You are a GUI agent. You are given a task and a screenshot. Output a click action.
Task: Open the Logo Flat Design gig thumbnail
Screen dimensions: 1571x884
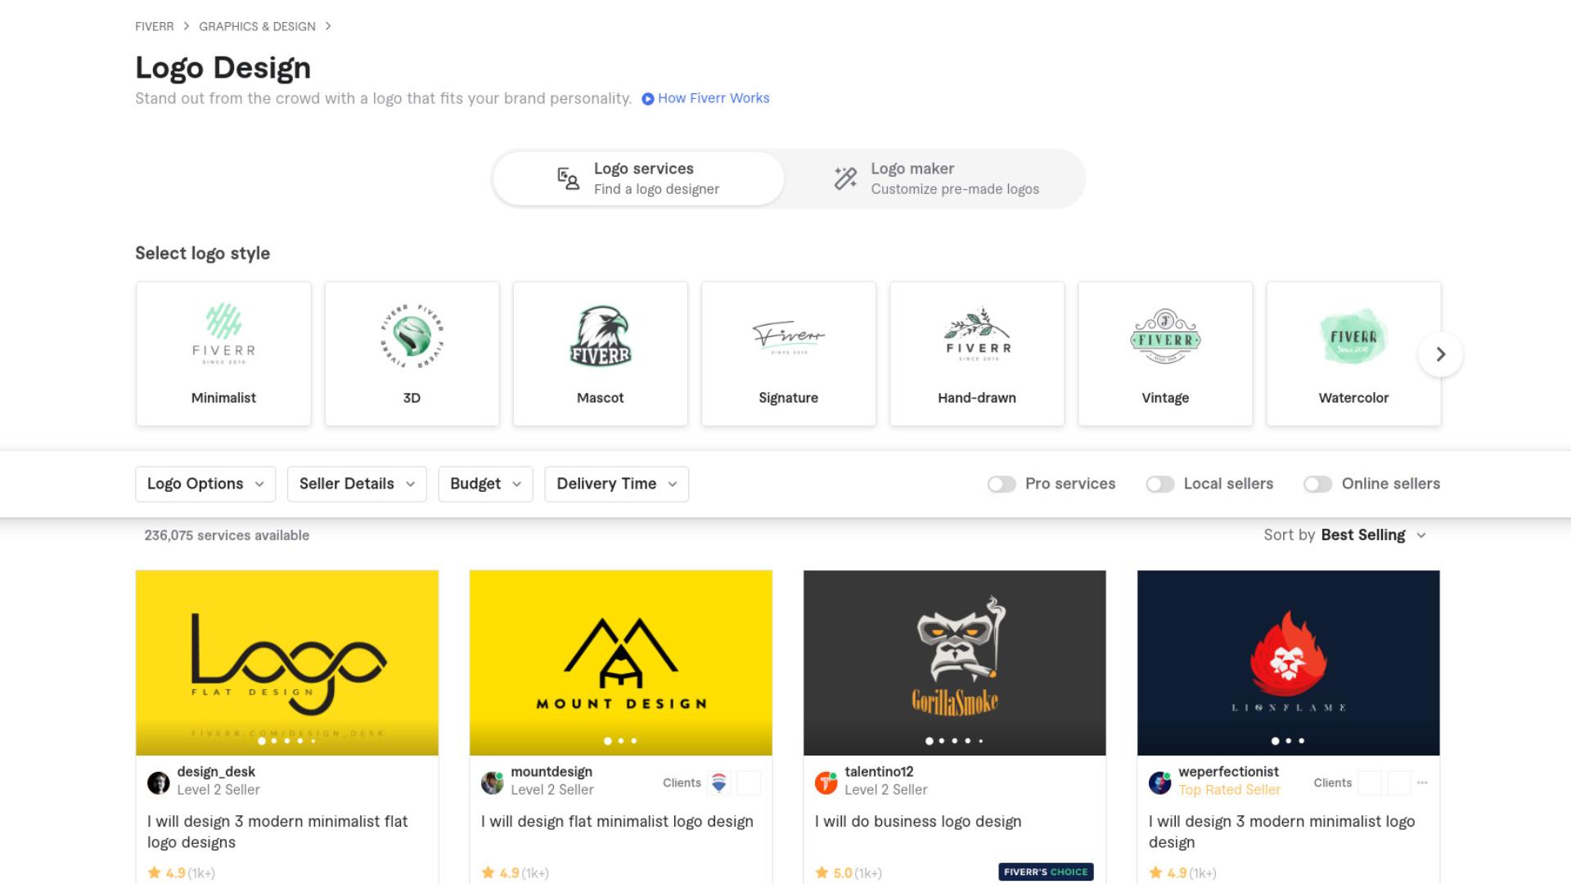(x=287, y=663)
